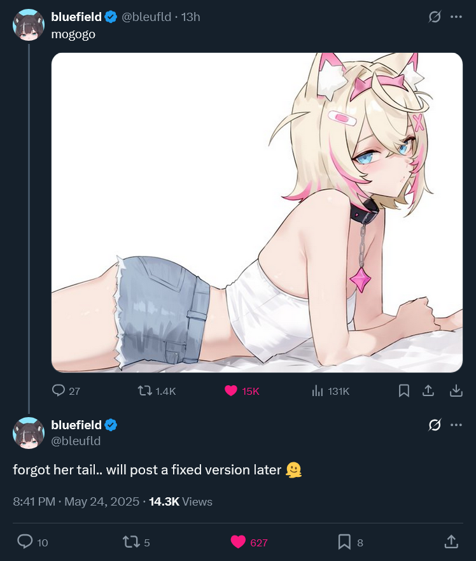This screenshot has height=561, width=476.
Task: Expand more options on the tail reply
Action: pos(456,425)
